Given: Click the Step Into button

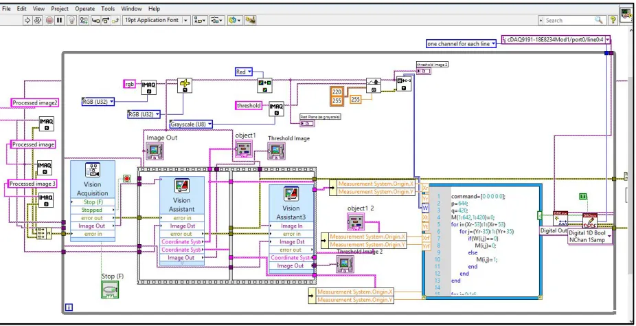Looking at the screenshot, I should (x=95, y=20).
